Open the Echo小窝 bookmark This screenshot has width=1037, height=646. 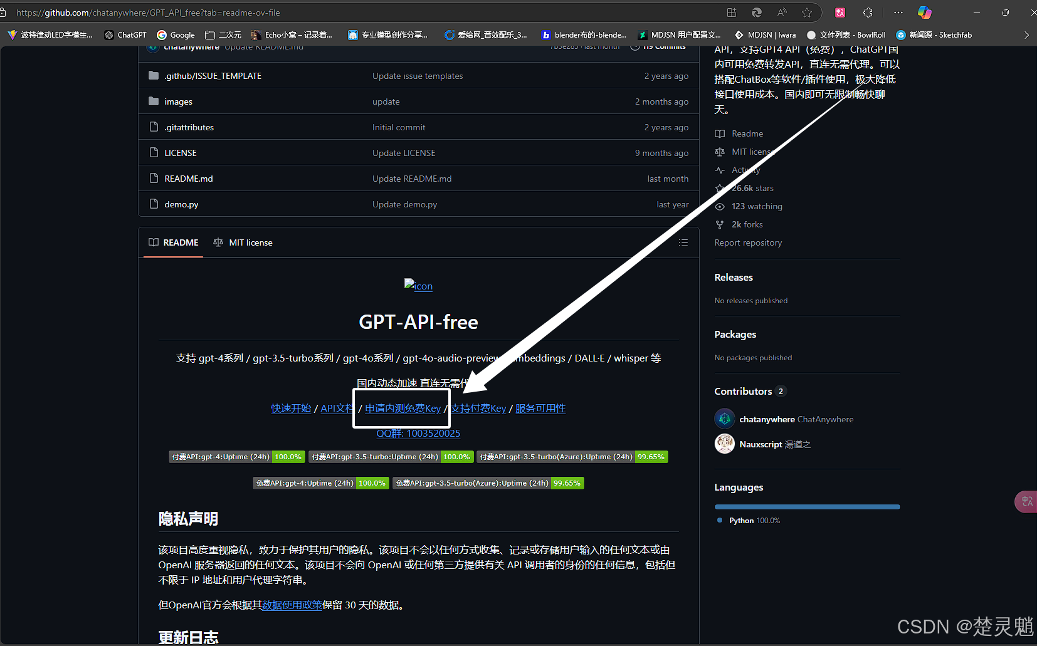[292, 35]
